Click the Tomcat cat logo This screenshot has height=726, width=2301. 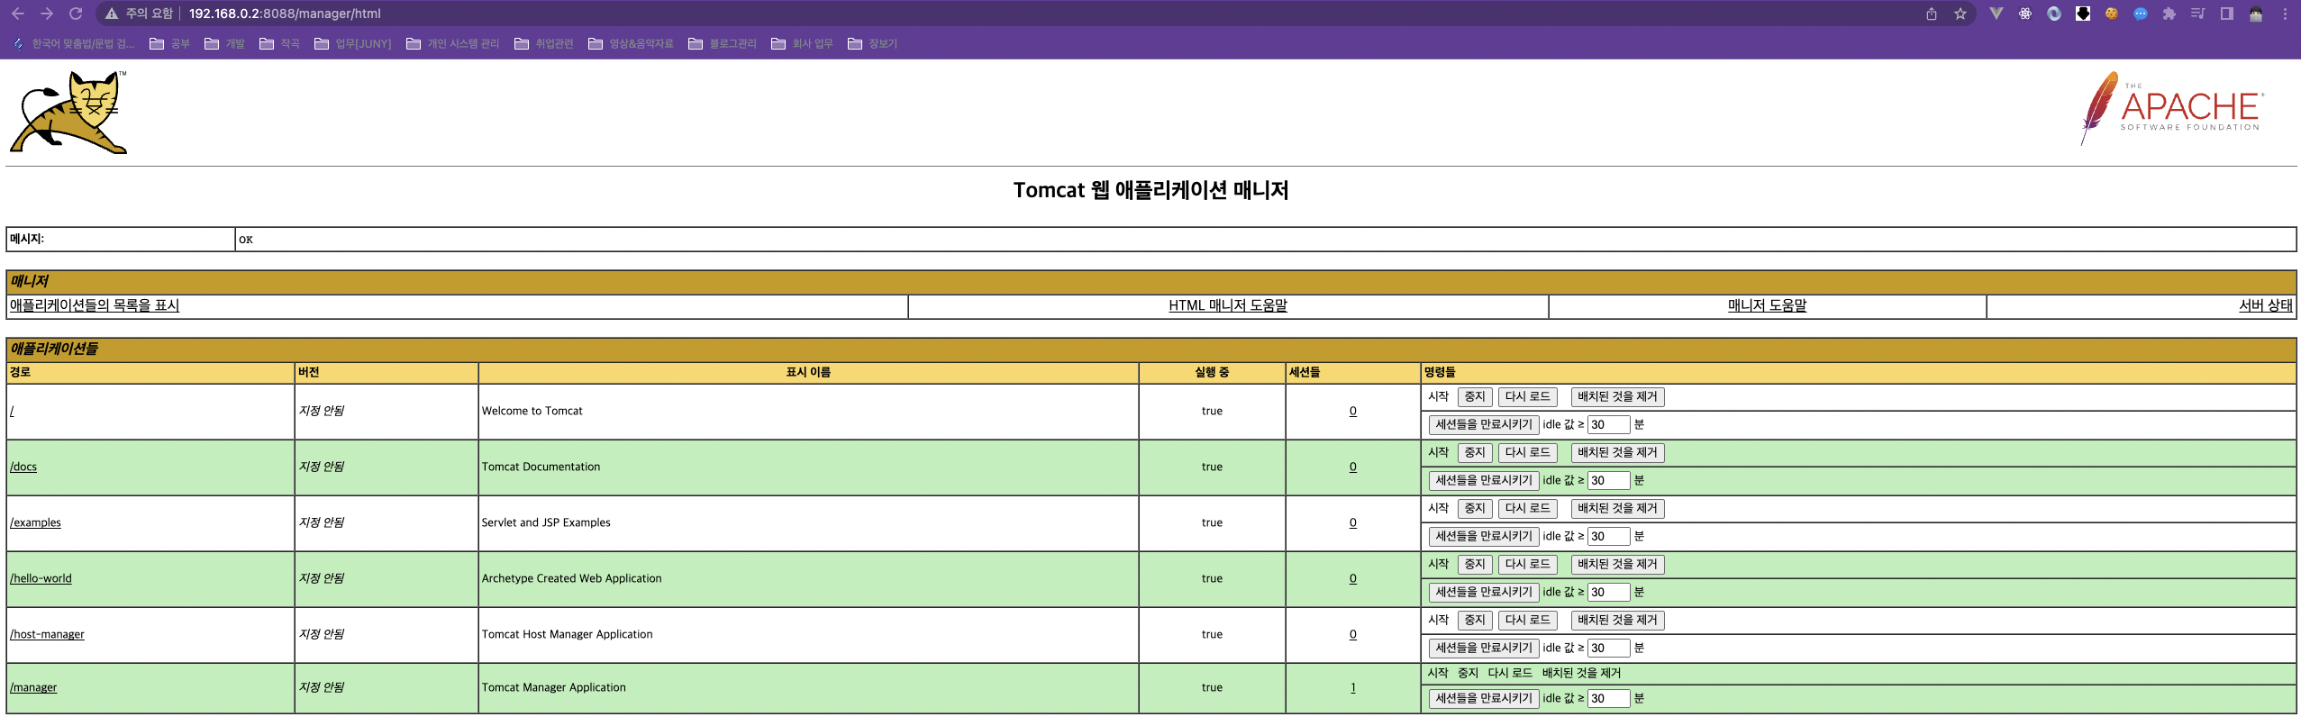click(x=68, y=113)
